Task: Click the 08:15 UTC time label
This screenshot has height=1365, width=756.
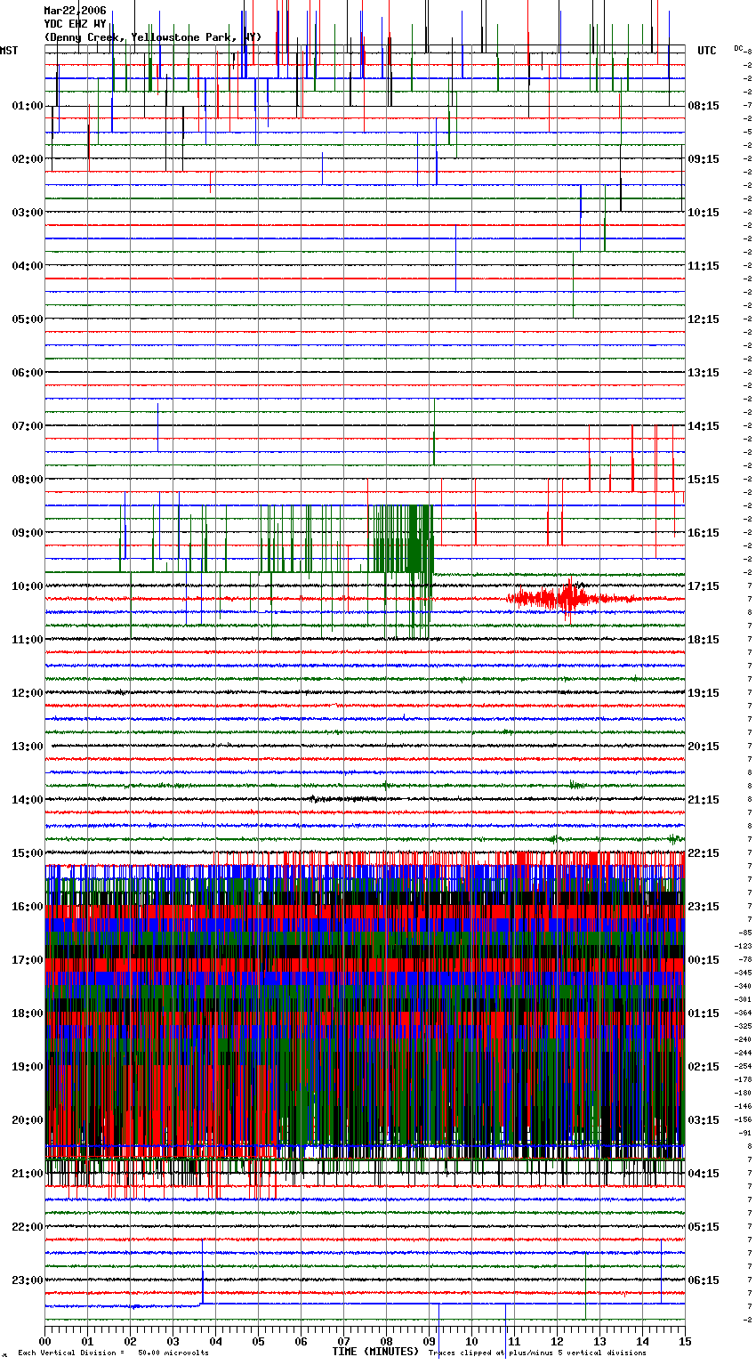Action: (x=704, y=106)
